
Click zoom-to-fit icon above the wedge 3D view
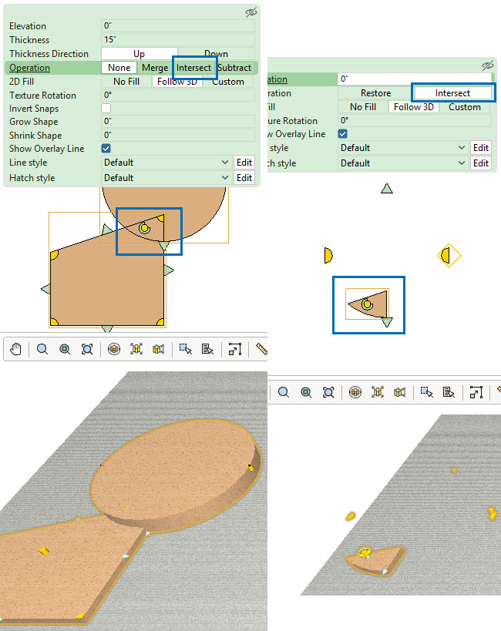[x=328, y=392]
